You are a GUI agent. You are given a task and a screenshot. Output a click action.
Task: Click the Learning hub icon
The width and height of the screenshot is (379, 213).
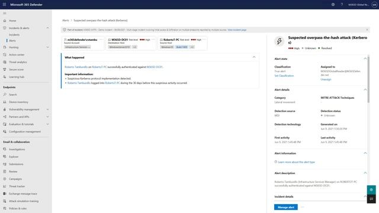(x=5, y=77)
